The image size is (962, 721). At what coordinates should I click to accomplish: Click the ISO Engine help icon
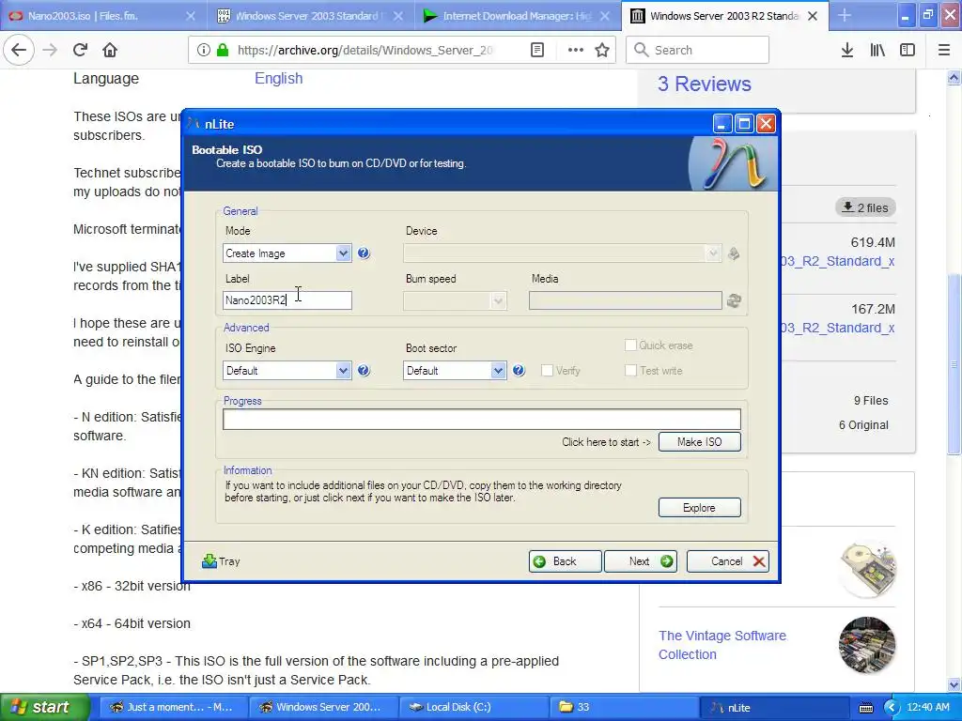[364, 370]
